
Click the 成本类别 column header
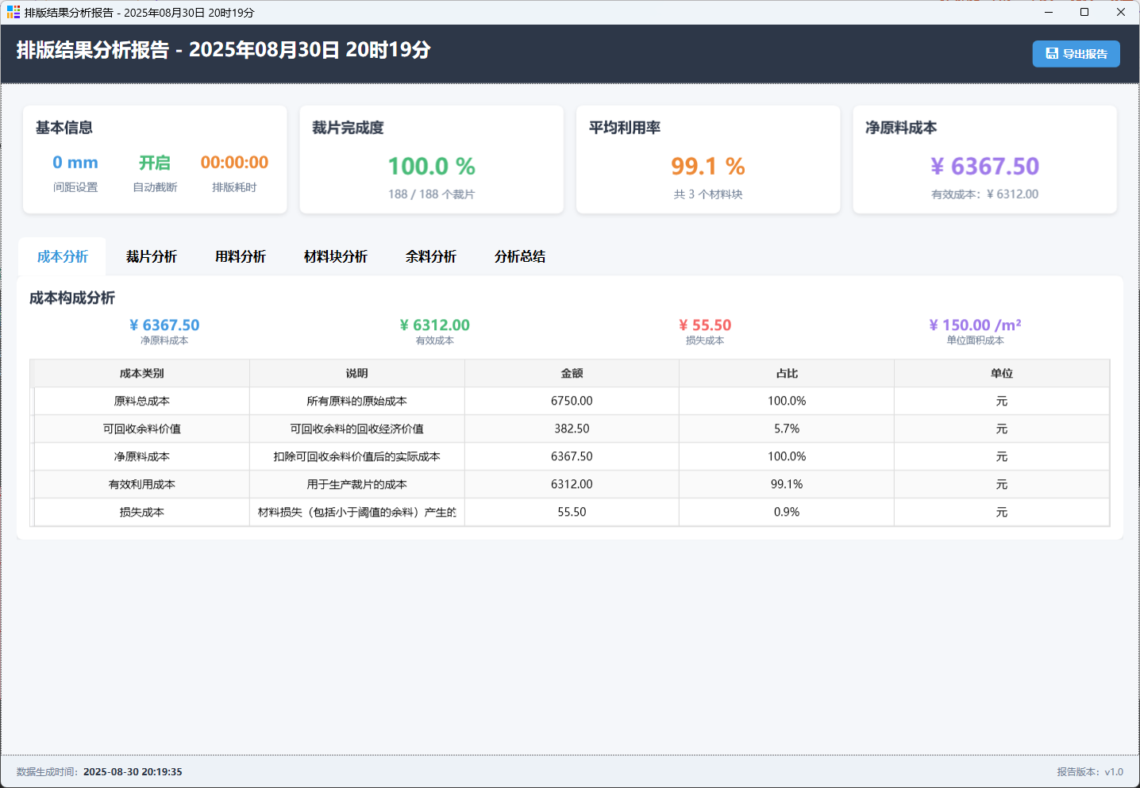142,373
